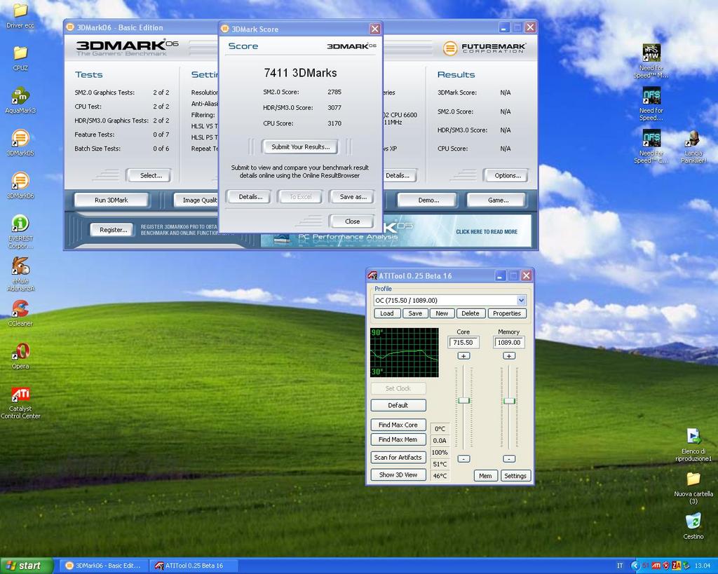Viewport: 718px width, 574px height.
Task: Open the Lancia Painkiller shortcut
Action: coord(693,146)
